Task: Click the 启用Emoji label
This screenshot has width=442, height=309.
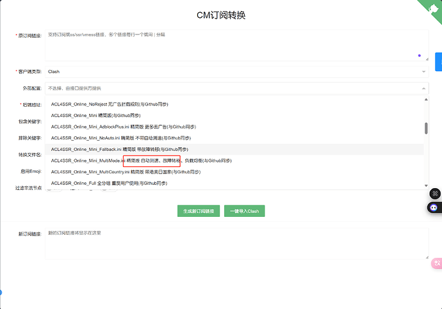Action: pyautogui.click(x=31, y=171)
